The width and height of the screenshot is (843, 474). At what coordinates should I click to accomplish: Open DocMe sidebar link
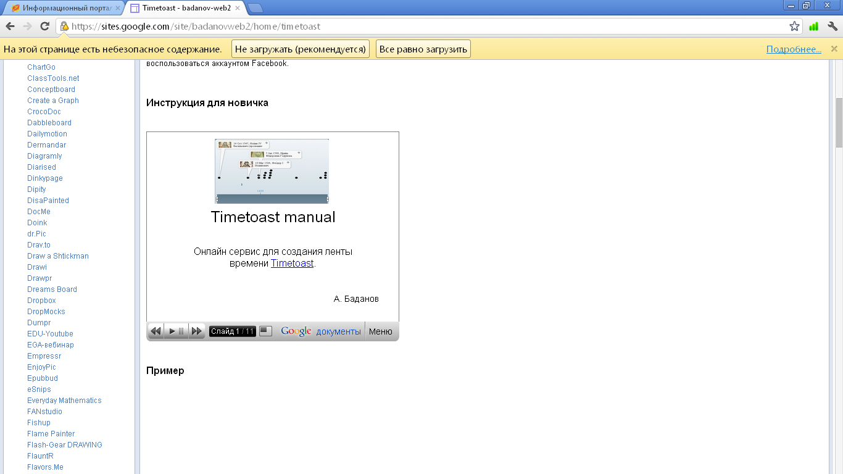39,212
